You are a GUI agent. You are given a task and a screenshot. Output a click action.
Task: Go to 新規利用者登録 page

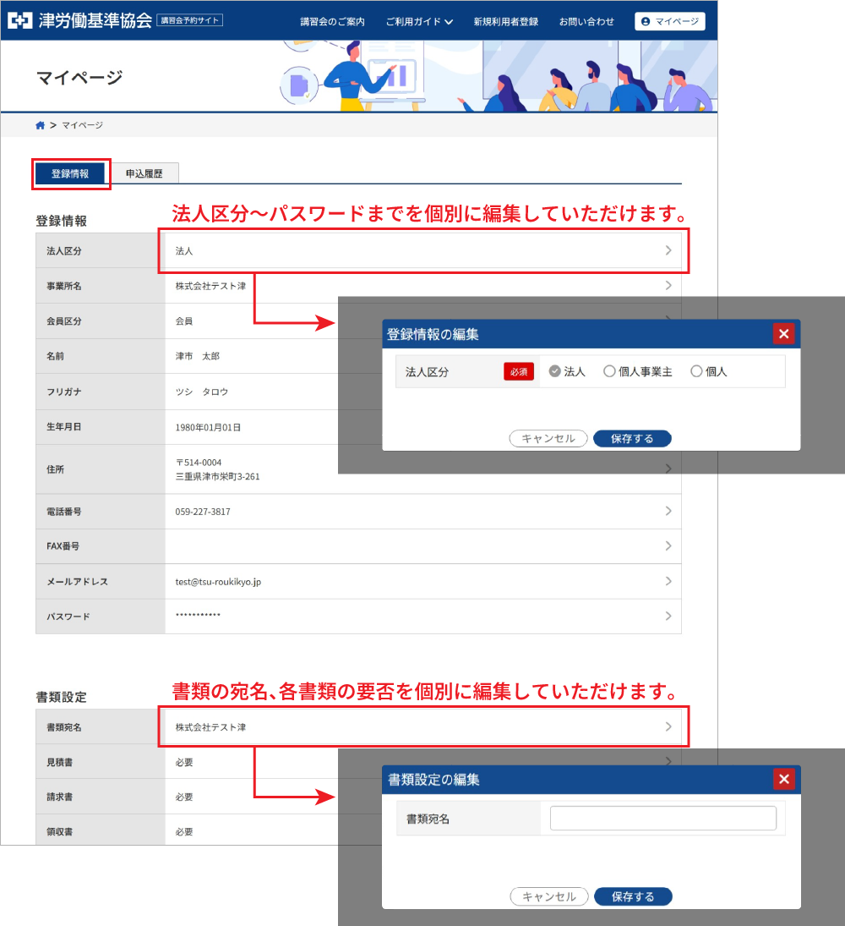(x=505, y=21)
